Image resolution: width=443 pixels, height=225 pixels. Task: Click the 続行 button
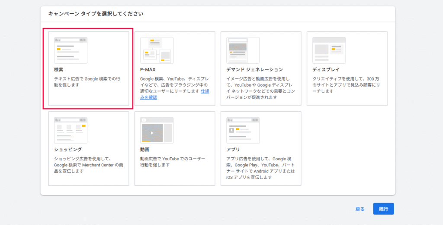[x=383, y=209]
